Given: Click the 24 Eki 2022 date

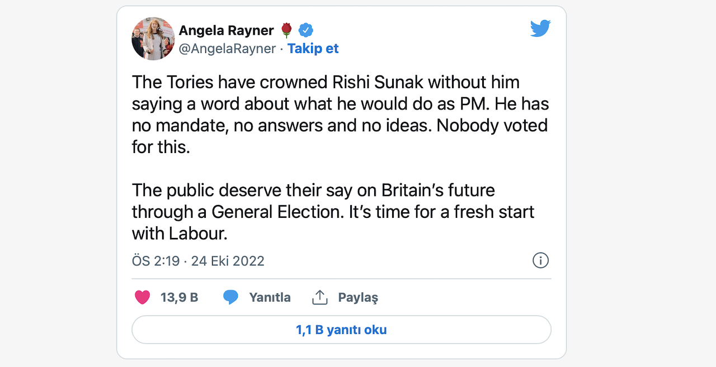Looking at the screenshot, I should (x=228, y=261).
